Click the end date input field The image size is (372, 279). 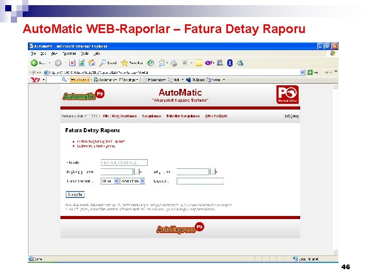click(193, 172)
